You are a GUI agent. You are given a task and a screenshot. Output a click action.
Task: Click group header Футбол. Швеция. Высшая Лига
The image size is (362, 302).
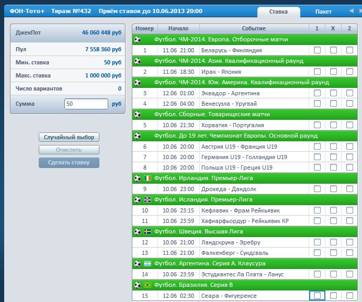245,231
